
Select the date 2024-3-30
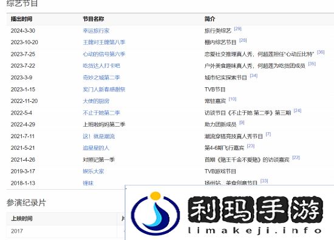pyautogui.click(x=23, y=31)
